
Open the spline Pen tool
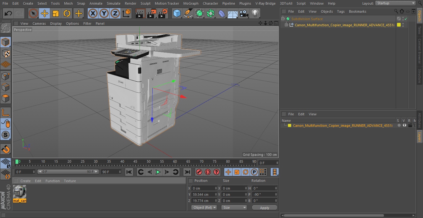[188, 13]
